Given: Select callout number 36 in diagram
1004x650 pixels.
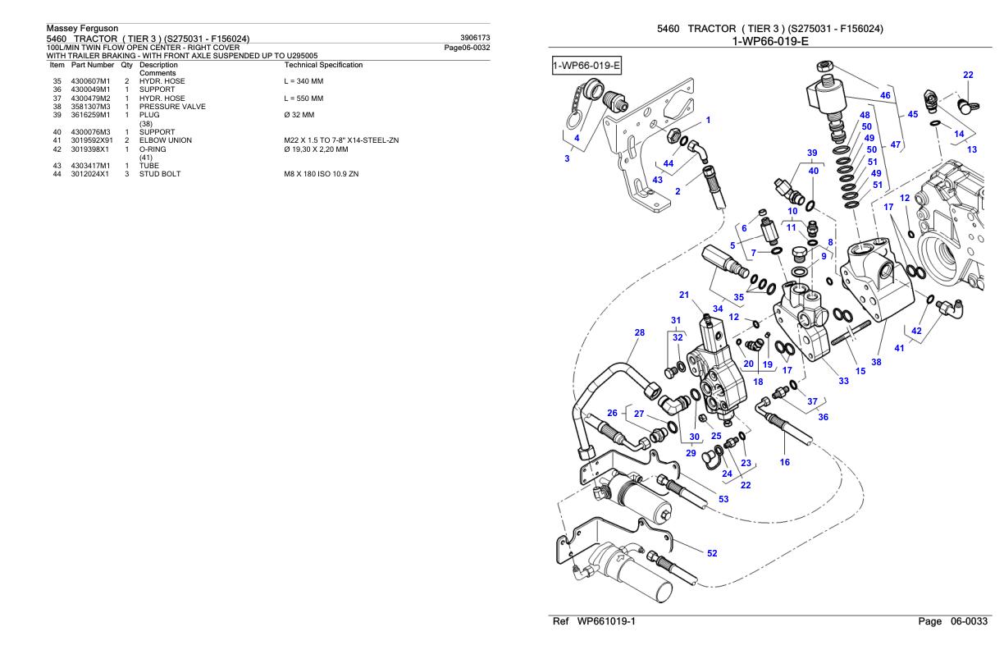Looking at the screenshot, I should 823,417.
